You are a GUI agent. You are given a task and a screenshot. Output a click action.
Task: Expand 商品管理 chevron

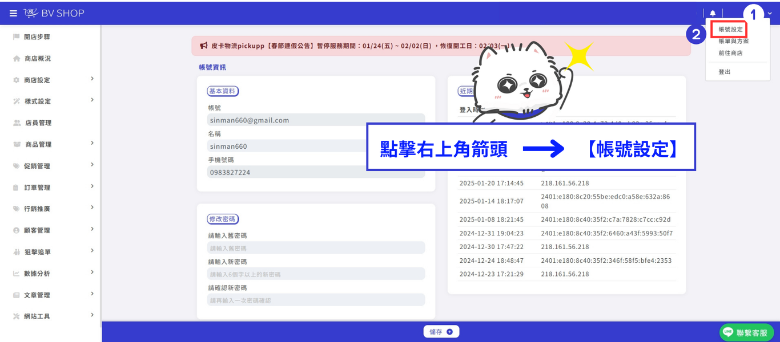[x=92, y=143]
